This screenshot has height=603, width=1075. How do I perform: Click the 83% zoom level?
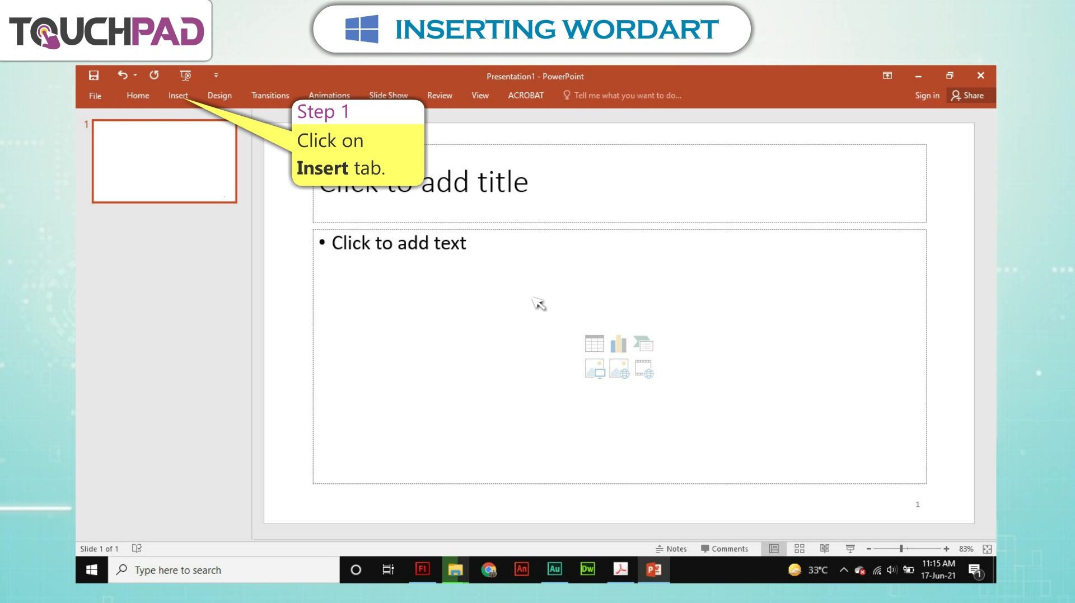tap(966, 549)
